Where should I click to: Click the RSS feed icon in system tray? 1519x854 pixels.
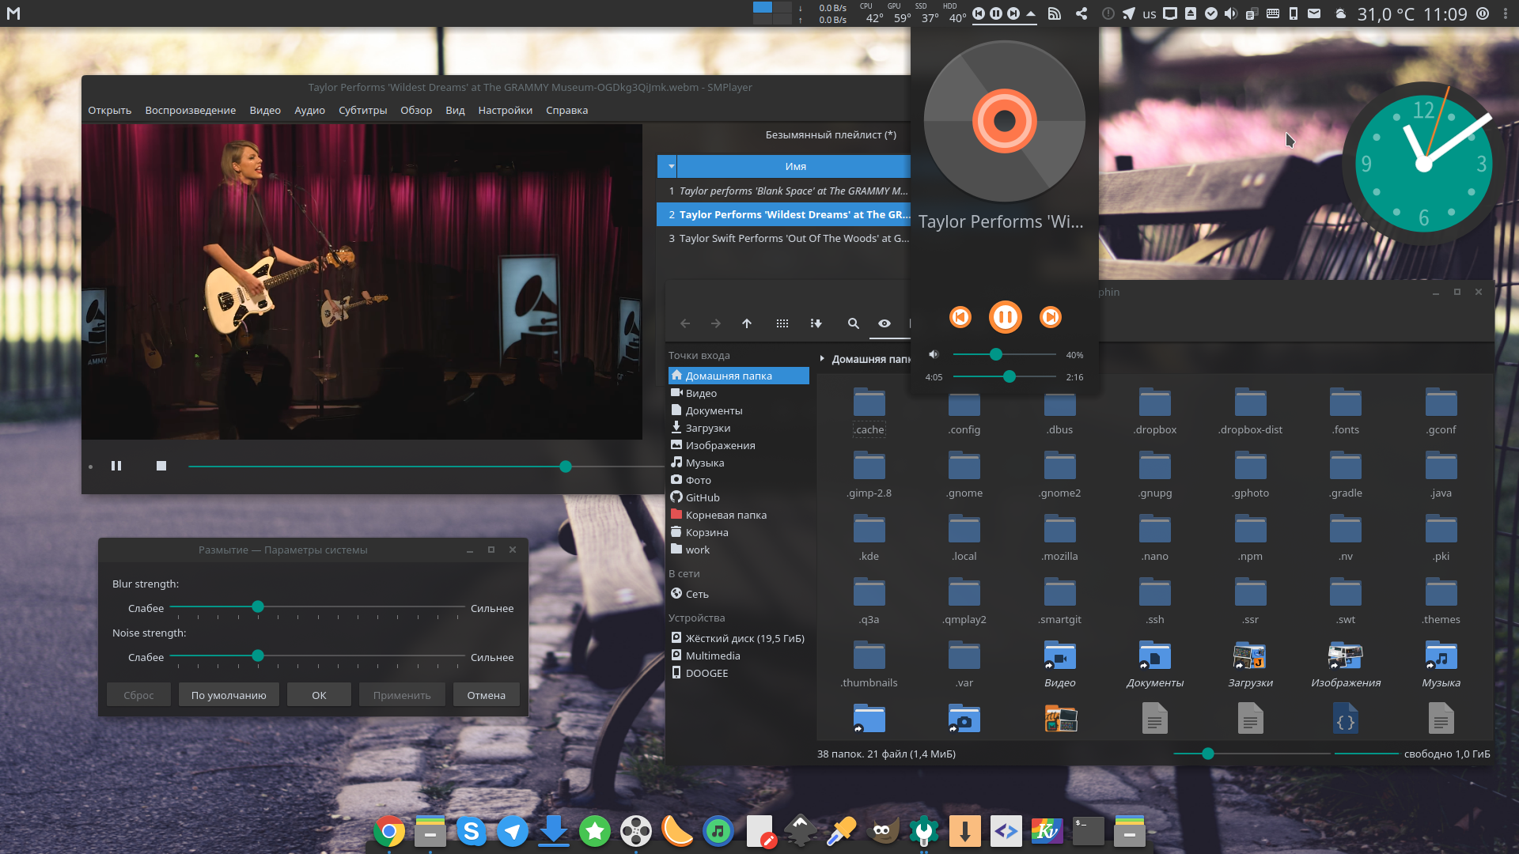tap(1055, 13)
